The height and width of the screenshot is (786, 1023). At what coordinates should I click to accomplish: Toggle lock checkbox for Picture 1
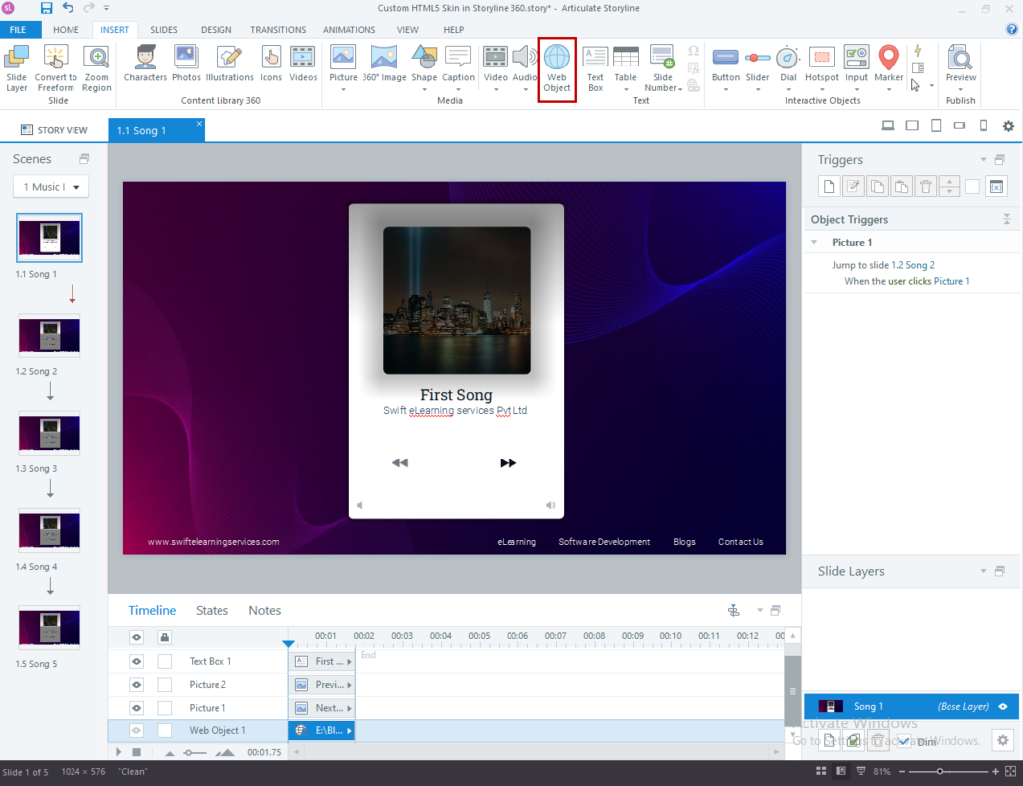pyautogui.click(x=165, y=708)
